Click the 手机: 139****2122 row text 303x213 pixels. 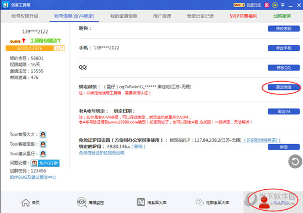coord(99,47)
